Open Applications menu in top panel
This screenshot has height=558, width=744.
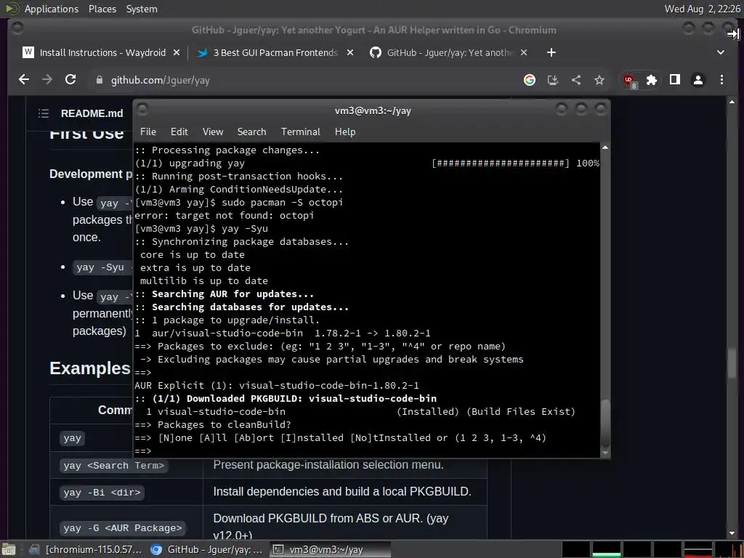[52, 9]
